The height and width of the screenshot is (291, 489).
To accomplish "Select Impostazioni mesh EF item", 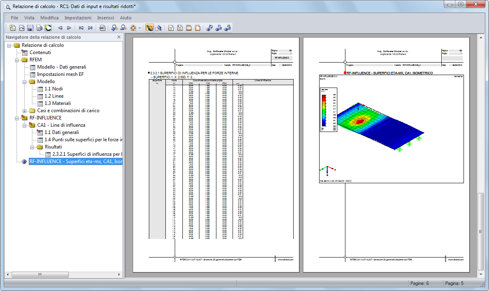I will [x=61, y=74].
